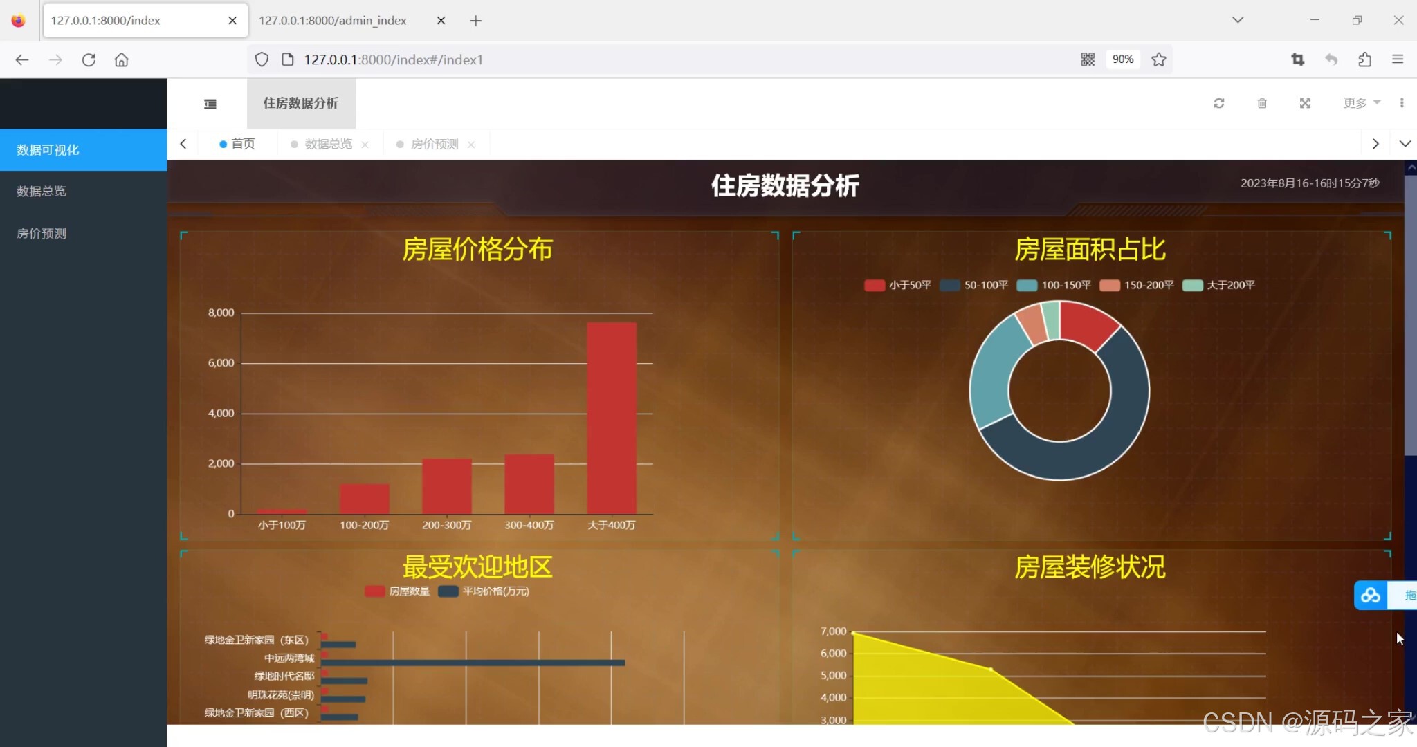Screen dimensions: 1417x747
Task: Click the vertical three-dot options icon
Action: click(x=1402, y=103)
